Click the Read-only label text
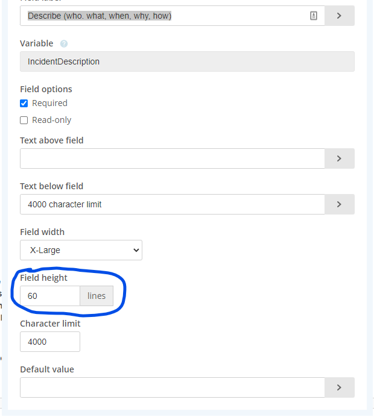 pos(52,120)
